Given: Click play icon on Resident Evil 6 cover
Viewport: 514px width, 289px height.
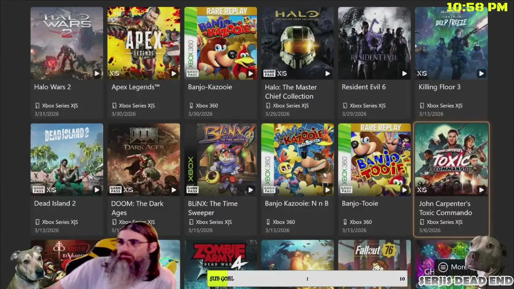Looking at the screenshot, I should click(x=404, y=73).
